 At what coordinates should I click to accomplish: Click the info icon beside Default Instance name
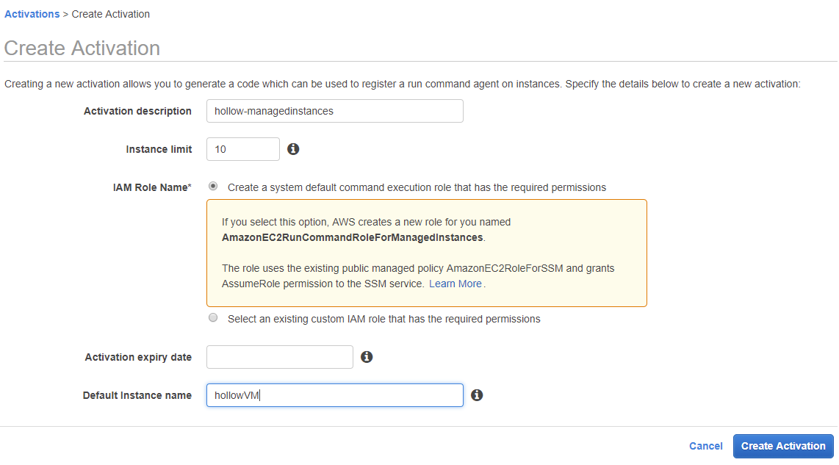coord(477,395)
